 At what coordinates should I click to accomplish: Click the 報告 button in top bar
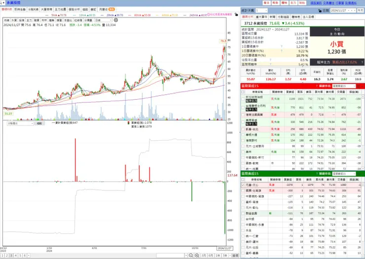275,3
